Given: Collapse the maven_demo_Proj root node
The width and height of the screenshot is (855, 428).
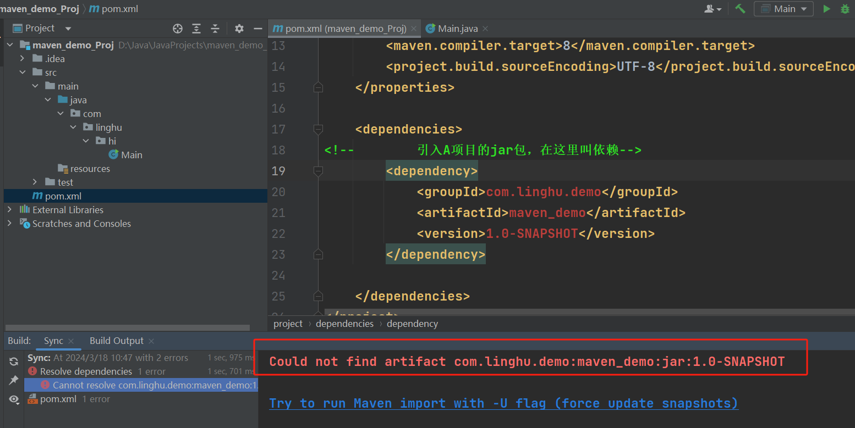Looking at the screenshot, I should click(x=10, y=45).
